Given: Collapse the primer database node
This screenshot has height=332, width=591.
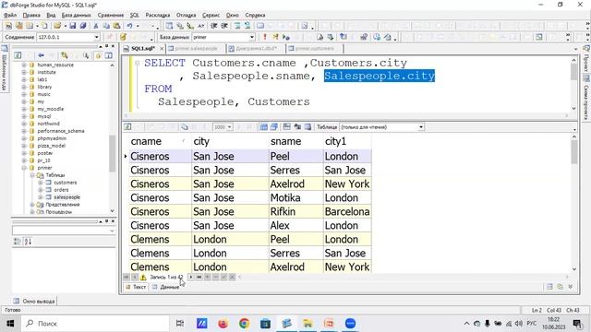Looking at the screenshot, I should 24,168.
